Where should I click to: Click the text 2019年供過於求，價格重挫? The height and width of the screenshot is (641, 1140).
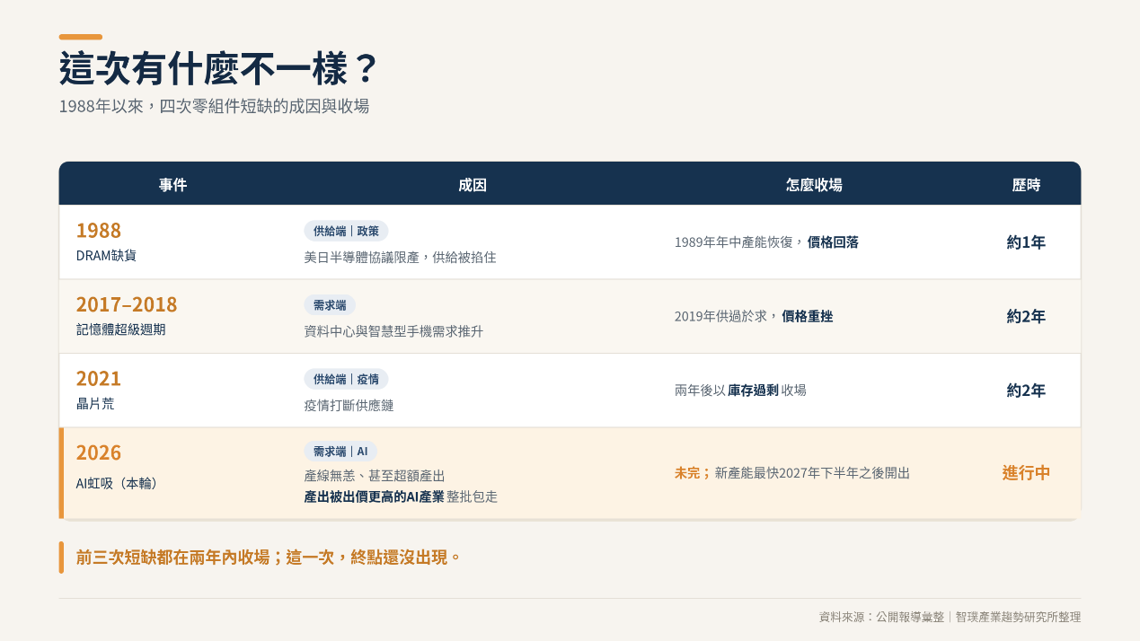[754, 316]
